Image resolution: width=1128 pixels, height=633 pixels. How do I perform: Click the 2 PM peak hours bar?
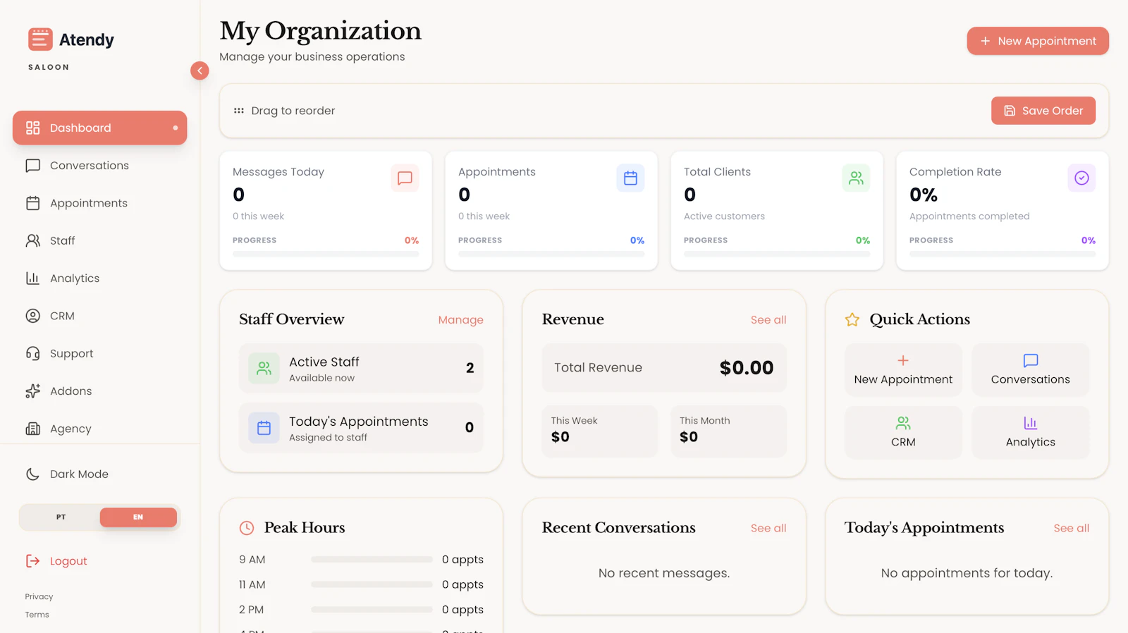372,610
